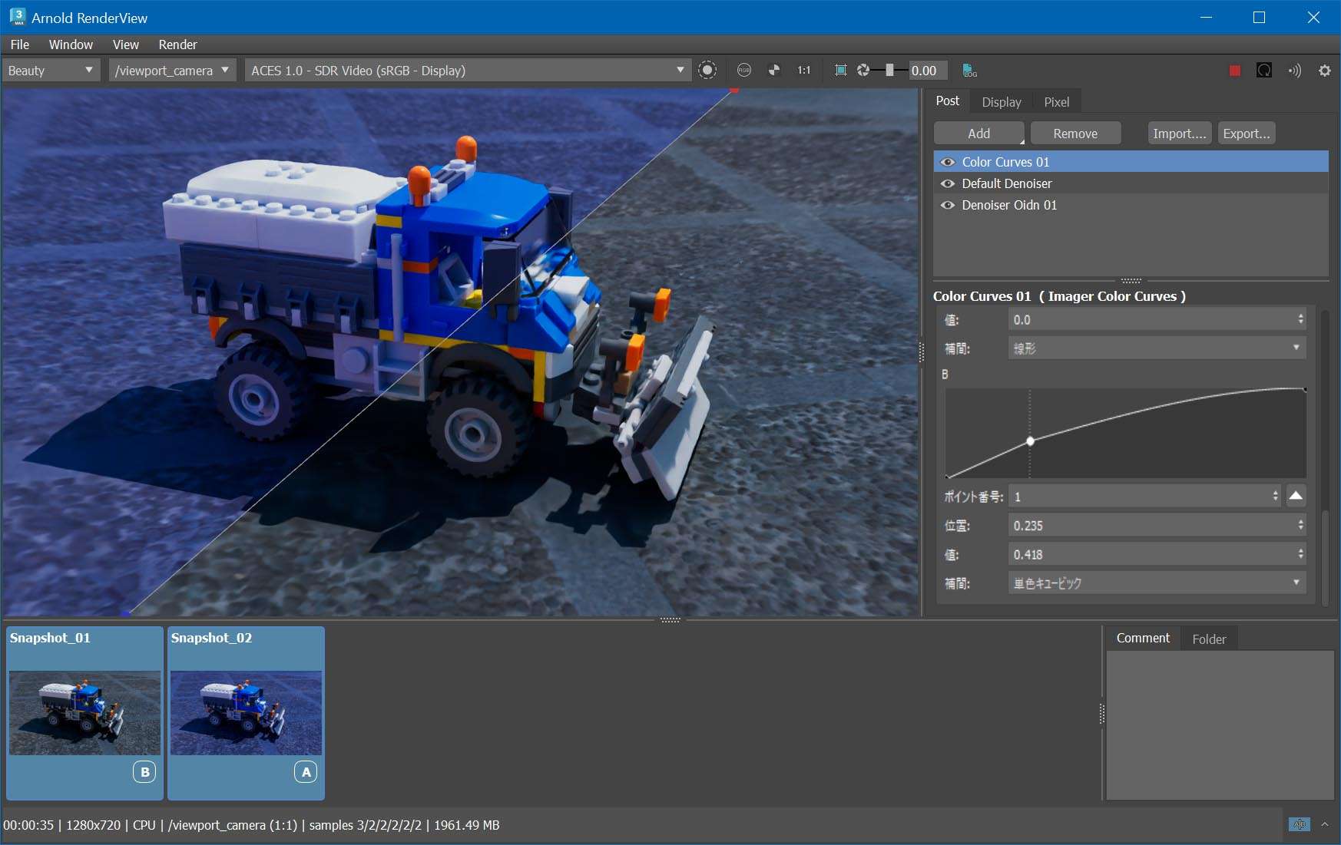This screenshot has width=1341, height=845.
Task: Select the Snapshot_01 thumbnail
Action: 84,712
